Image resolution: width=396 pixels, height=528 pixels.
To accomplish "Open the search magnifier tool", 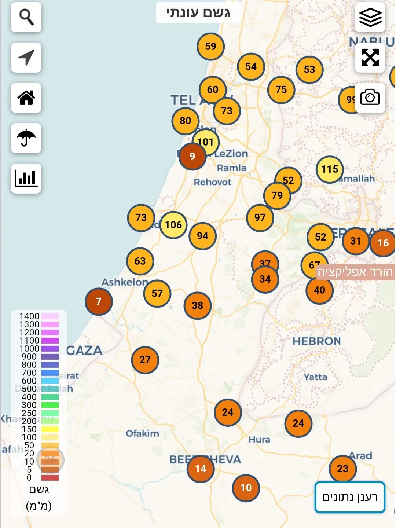I will [26, 17].
